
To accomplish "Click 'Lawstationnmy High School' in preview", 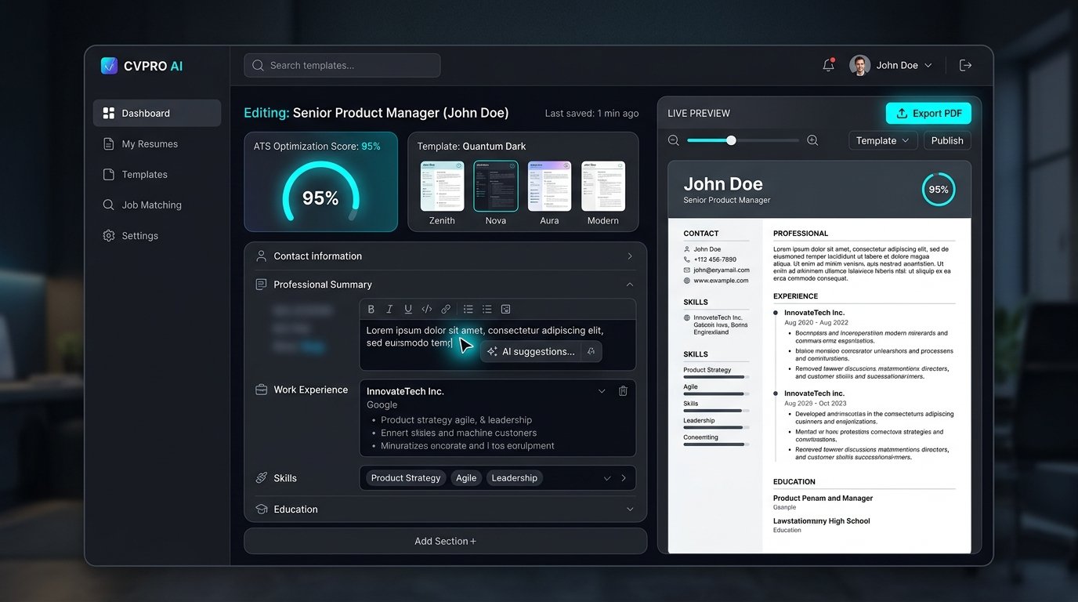I will click(821, 521).
